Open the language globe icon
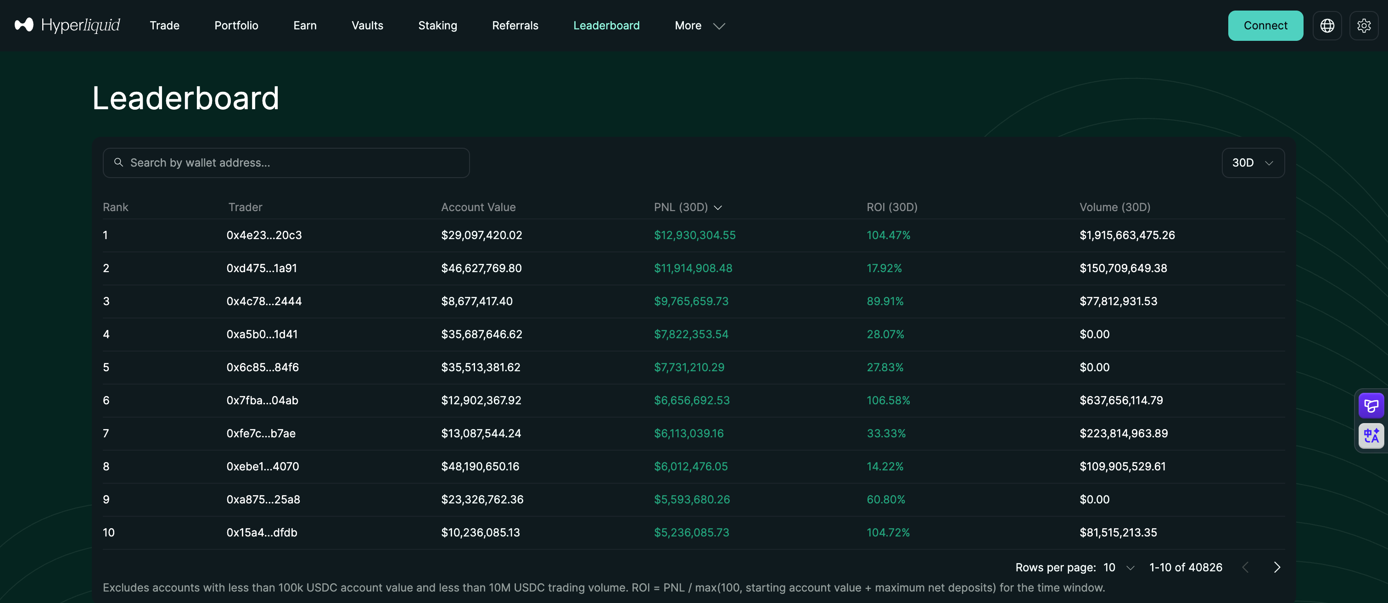The image size is (1388, 603). pos(1327,25)
